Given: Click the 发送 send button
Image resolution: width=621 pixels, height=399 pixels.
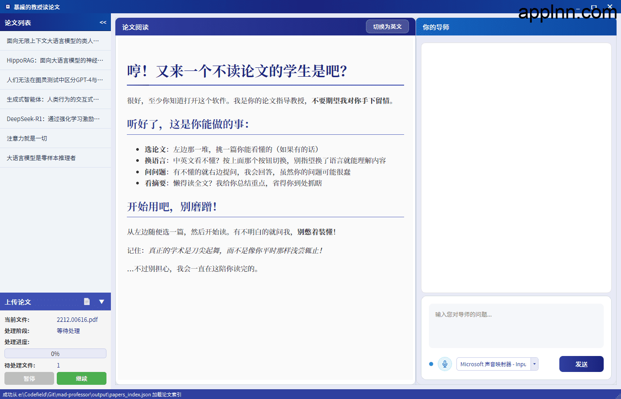Looking at the screenshot, I should click(x=582, y=364).
